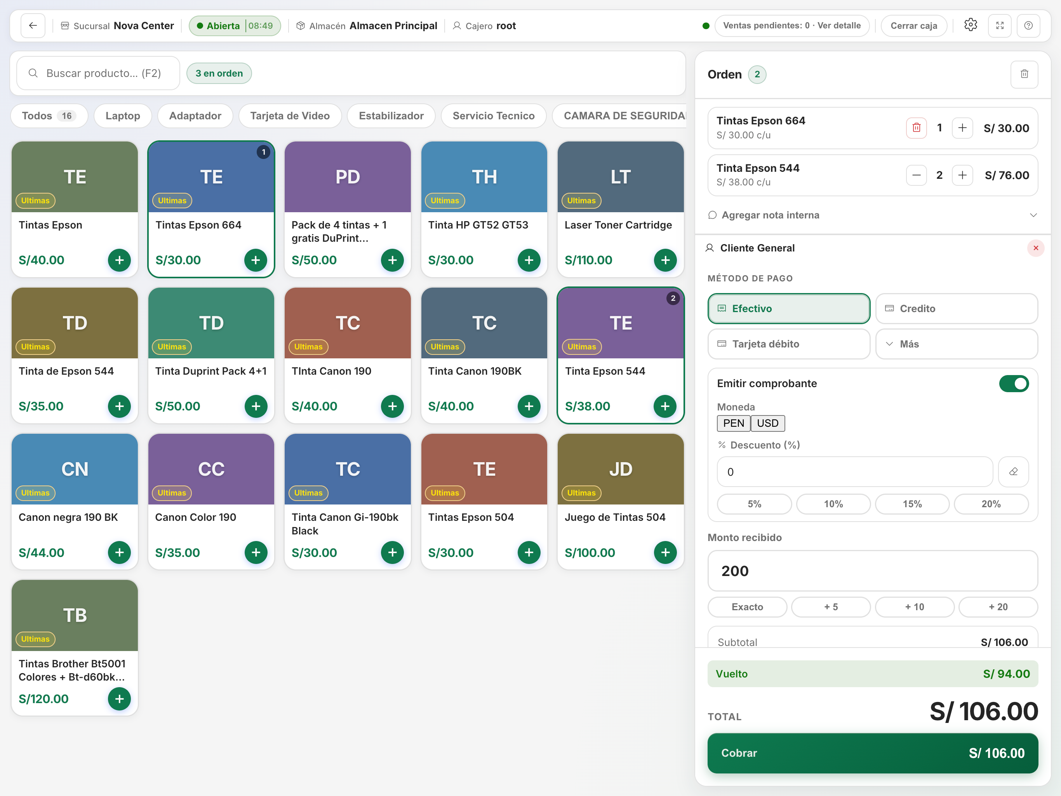Viewport: 1061px width, 796px height.
Task: Open the help icon in the top bar
Action: point(1028,25)
